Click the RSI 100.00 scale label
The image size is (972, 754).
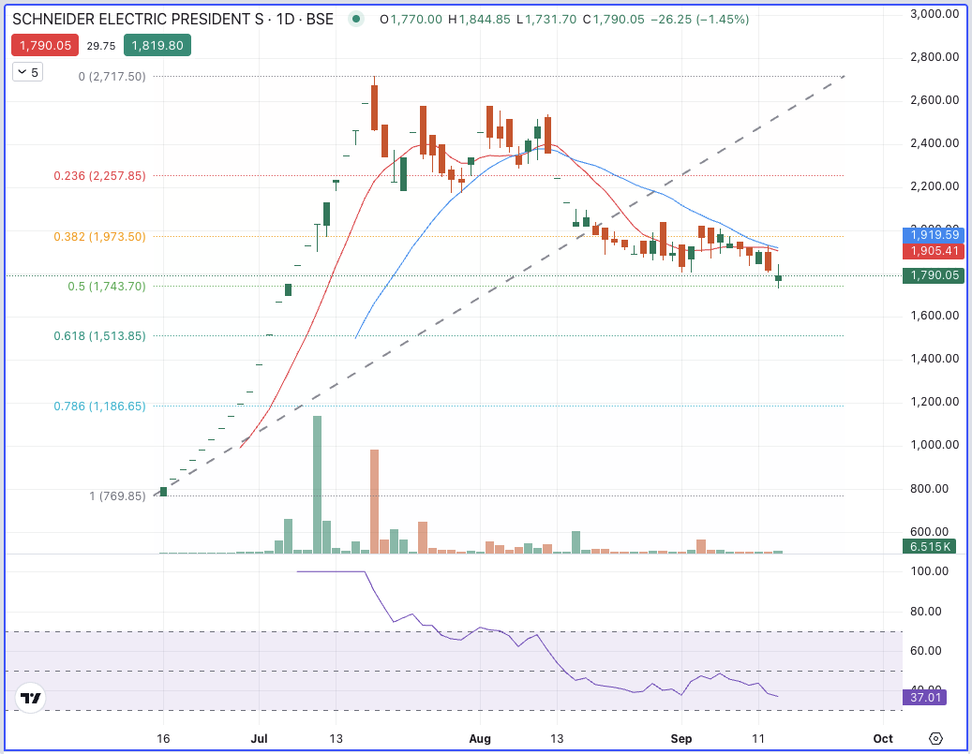(x=929, y=571)
